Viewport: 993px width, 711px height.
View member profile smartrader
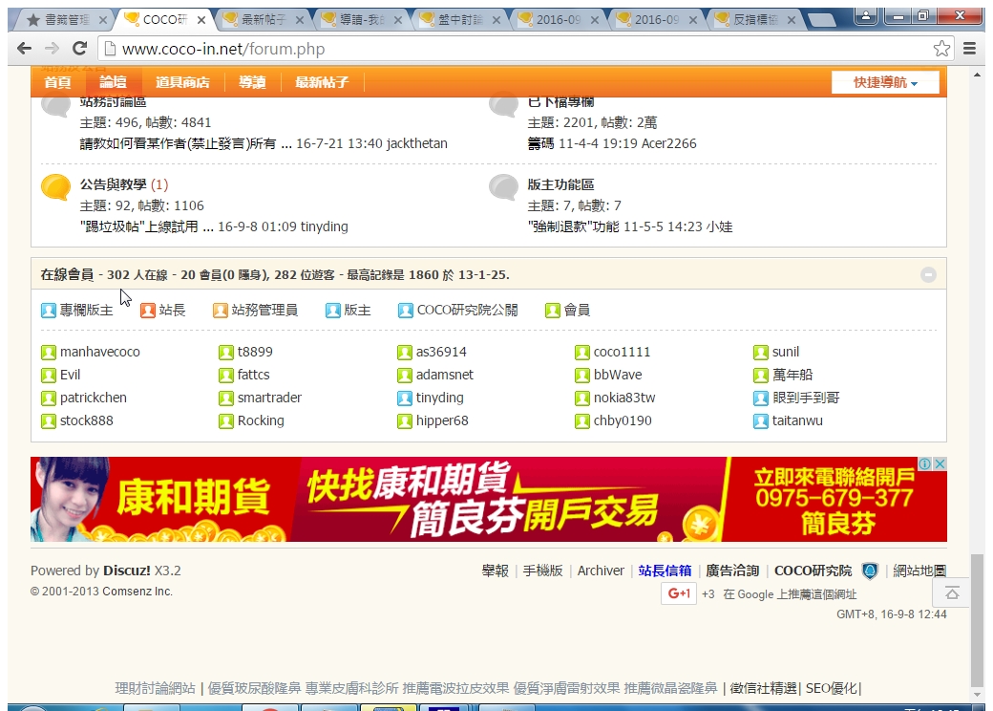tap(269, 398)
